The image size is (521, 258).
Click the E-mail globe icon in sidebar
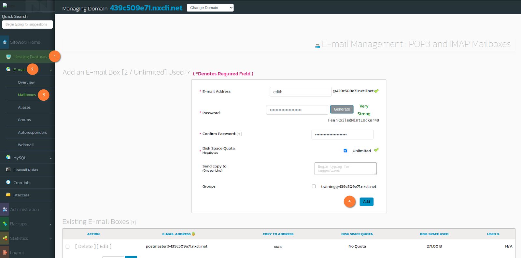(8, 69)
